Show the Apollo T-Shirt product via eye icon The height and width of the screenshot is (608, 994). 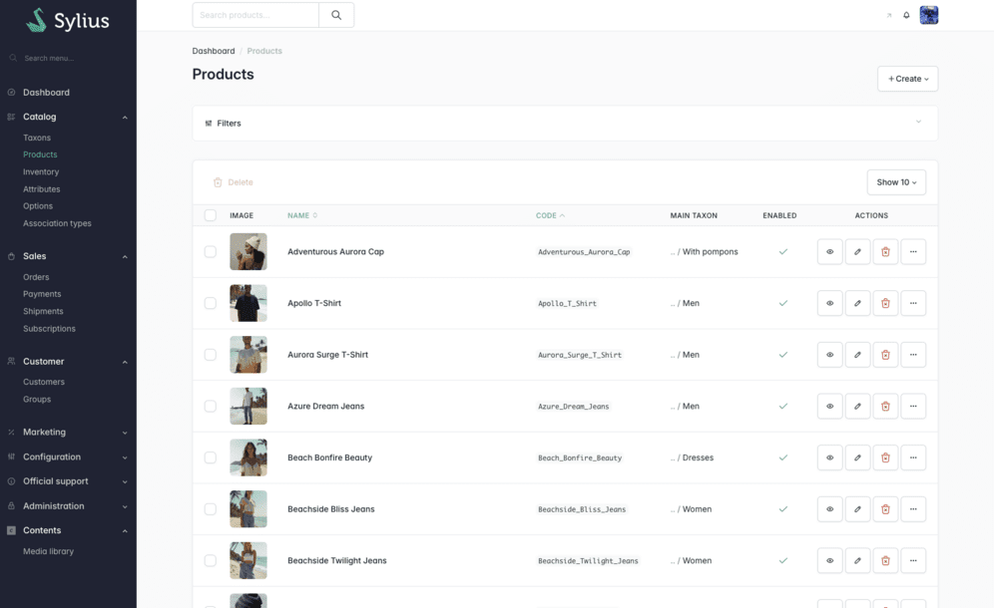pyautogui.click(x=829, y=303)
